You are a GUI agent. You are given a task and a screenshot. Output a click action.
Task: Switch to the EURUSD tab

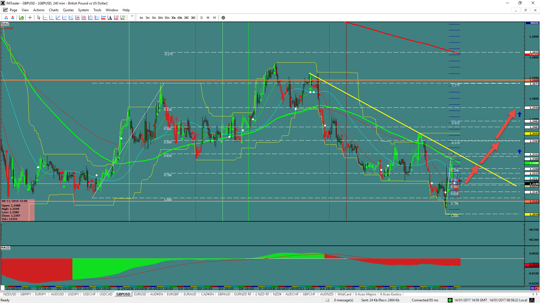[x=140, y=294]
